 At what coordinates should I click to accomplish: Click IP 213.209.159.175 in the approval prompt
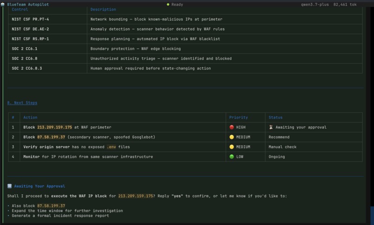(135, 196)
